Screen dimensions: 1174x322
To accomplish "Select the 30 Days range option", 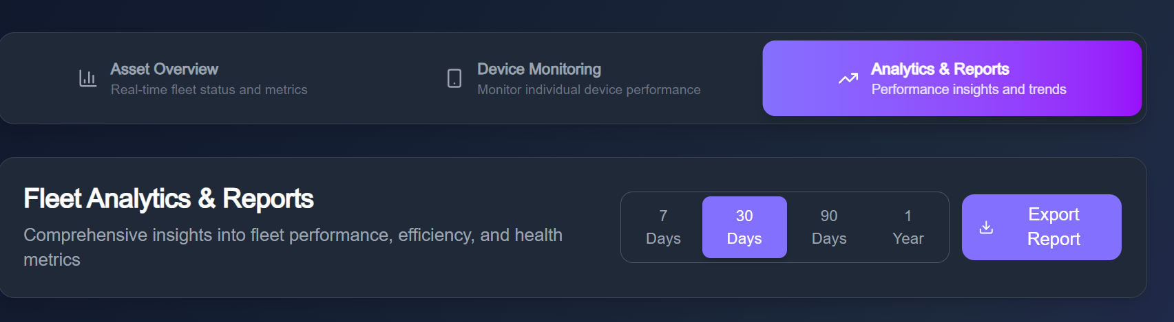I will (x=744, y=227).
